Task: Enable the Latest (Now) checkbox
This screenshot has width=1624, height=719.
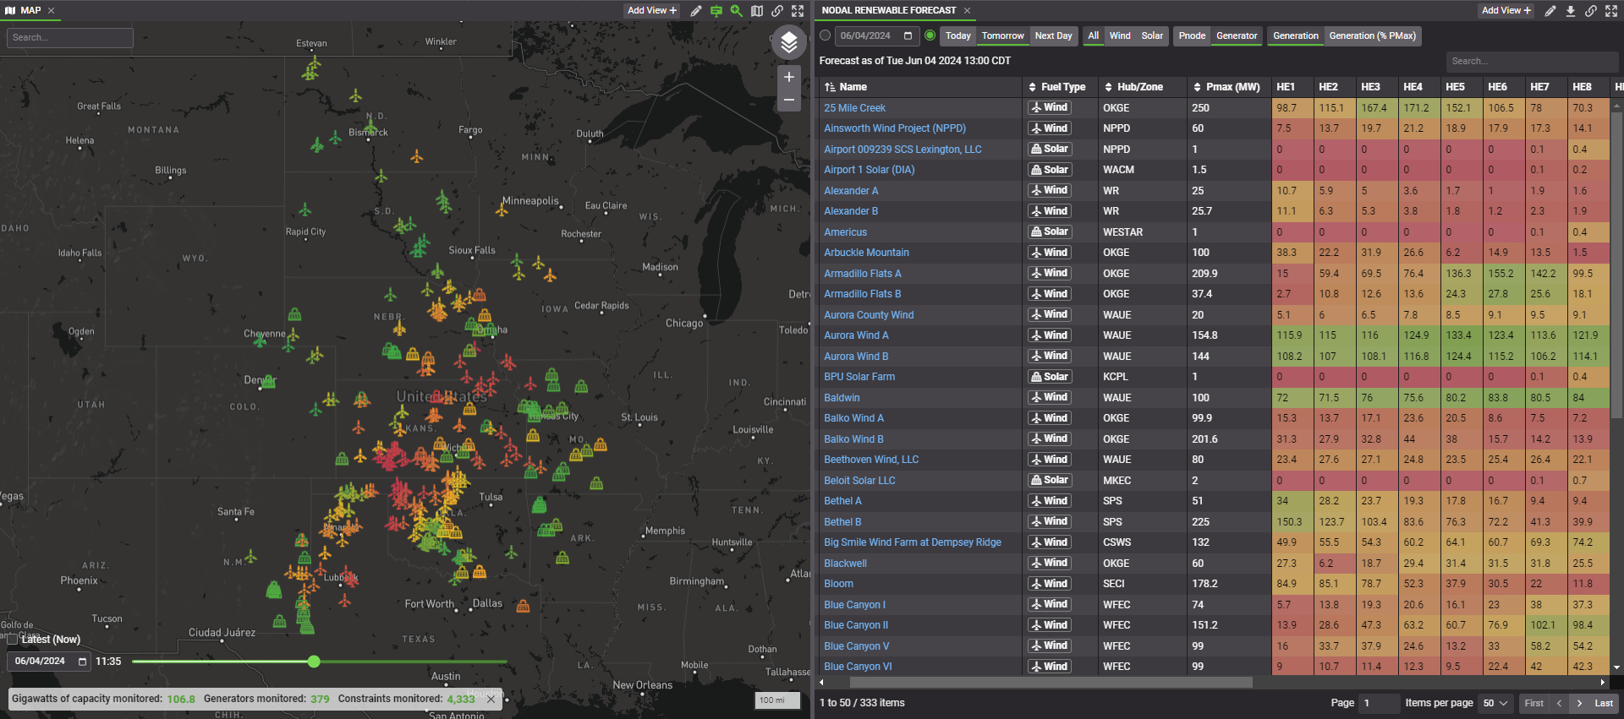Action: point(13,640)
